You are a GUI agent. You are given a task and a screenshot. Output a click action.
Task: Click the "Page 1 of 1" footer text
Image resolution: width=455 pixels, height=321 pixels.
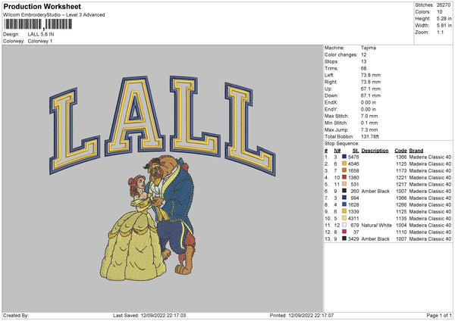pos(439,316)
